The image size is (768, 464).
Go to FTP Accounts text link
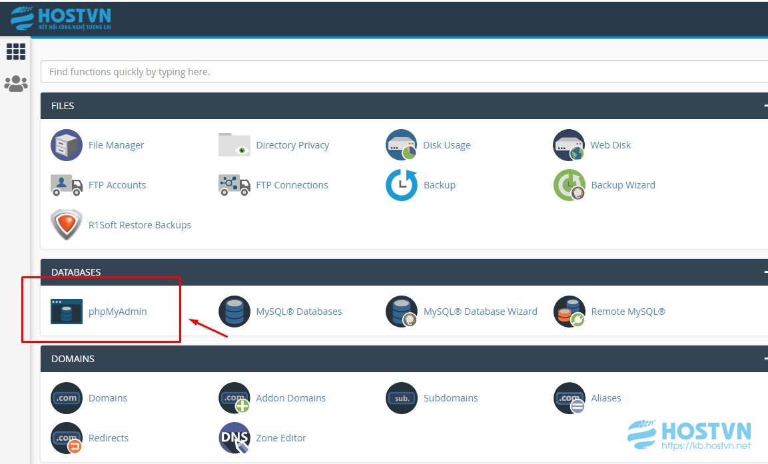117,185
